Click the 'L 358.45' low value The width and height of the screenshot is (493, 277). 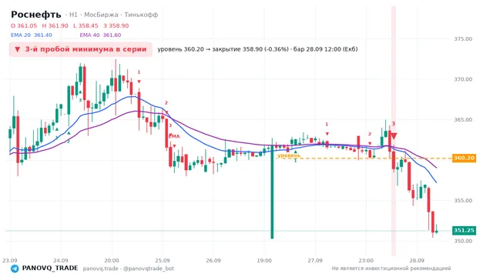click(x=86, y=25)
